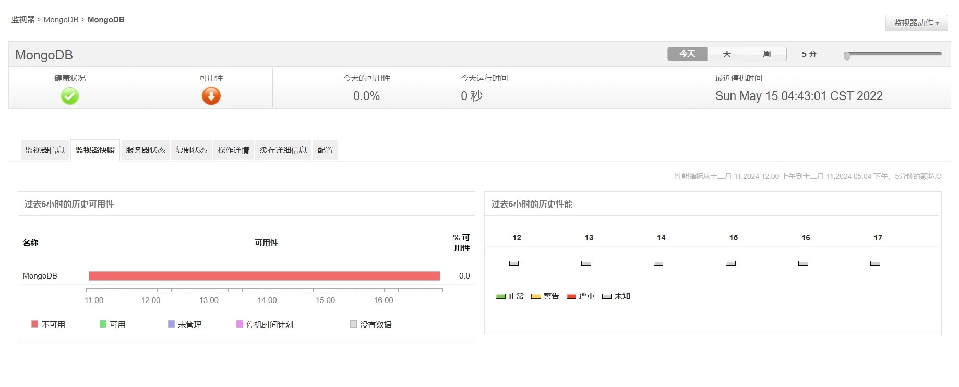959x387 pixels.
Task: Click the red 不可用 legend swatch
Action: pyautogui.click(x=34, y=324)
